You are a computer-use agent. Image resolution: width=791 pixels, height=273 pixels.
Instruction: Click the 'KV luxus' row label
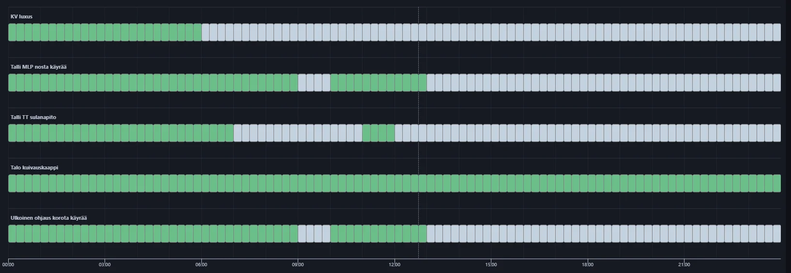point(21,16)
